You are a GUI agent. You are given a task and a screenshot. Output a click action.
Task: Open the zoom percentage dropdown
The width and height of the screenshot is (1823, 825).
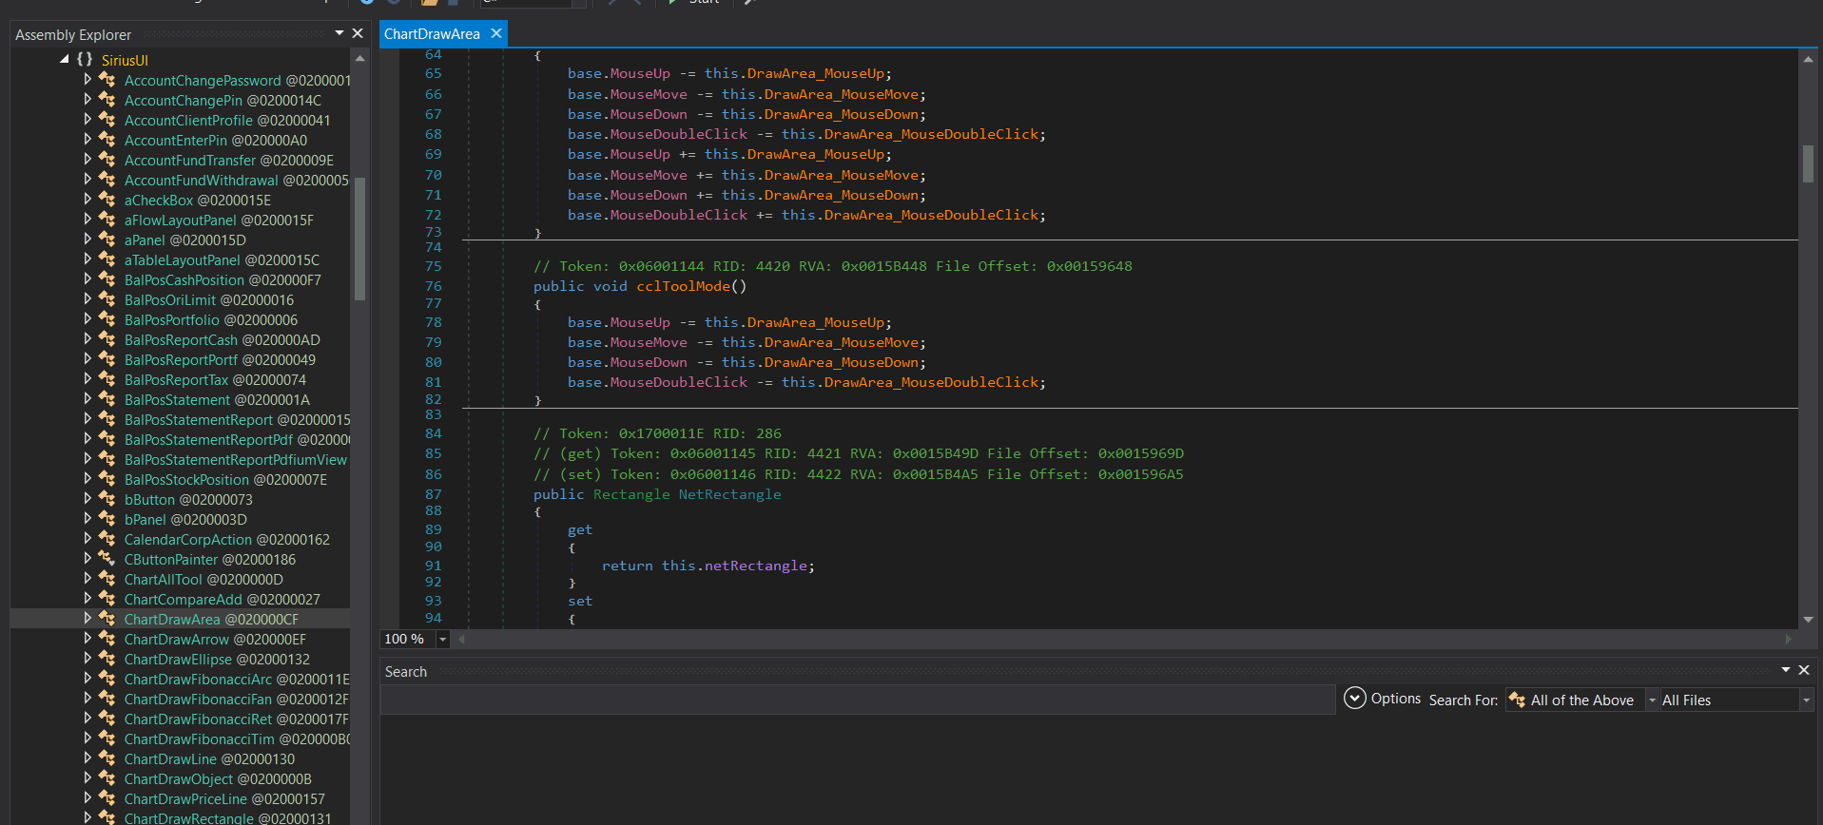pyautogui.click(x=442, y=639)
